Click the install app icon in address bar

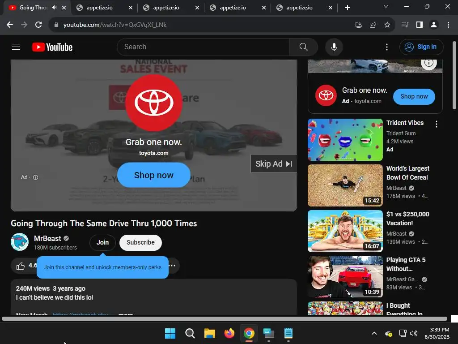click(x=358, y=25)
